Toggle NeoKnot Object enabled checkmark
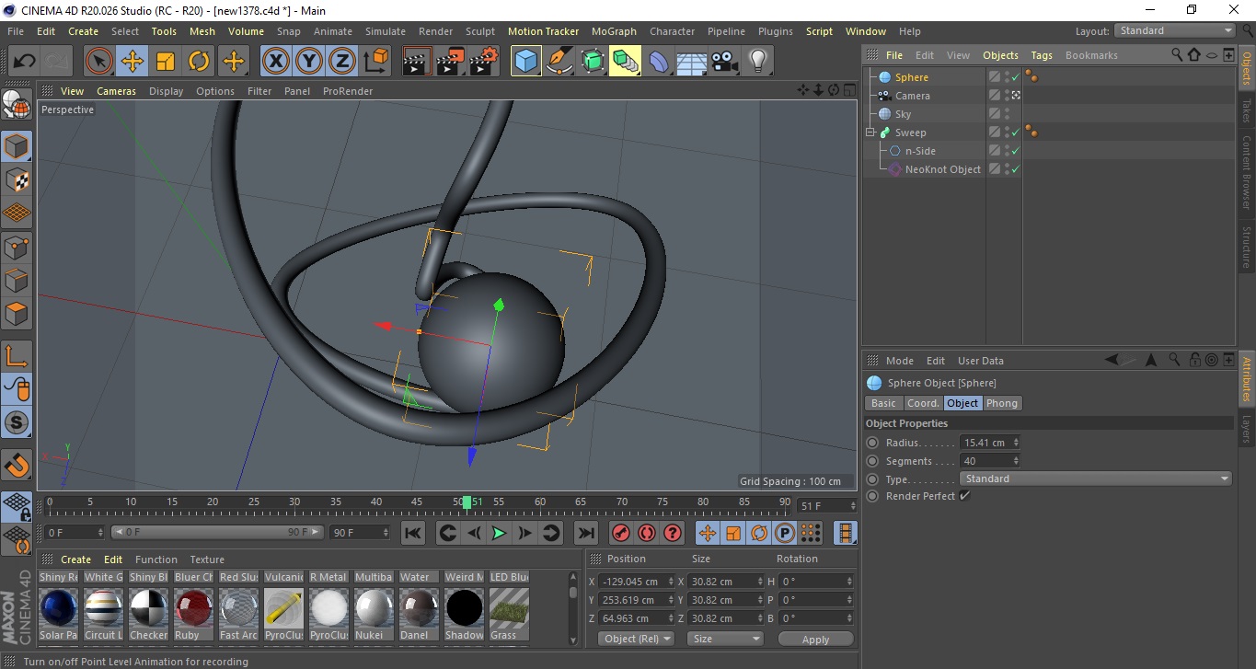 1016,169
